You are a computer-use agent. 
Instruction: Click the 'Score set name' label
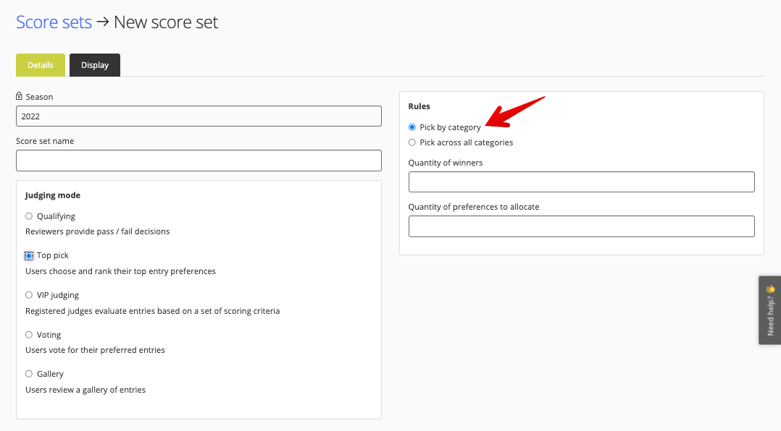click(45, 141)
